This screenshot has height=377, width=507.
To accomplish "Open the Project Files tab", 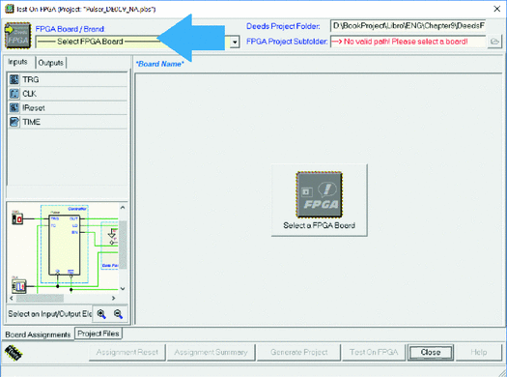I will 99,333.
